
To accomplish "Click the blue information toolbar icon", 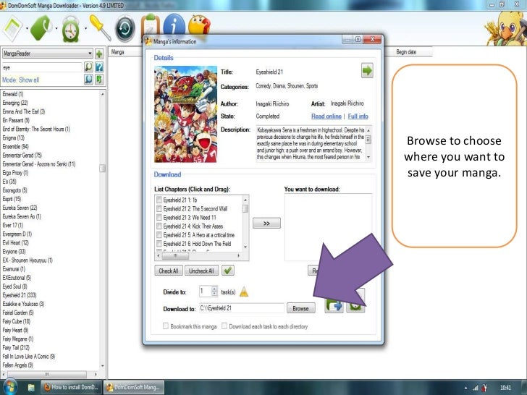I will [x=174, y=25].
